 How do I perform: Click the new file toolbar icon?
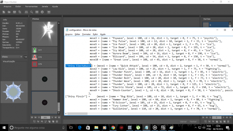point(4,12)
